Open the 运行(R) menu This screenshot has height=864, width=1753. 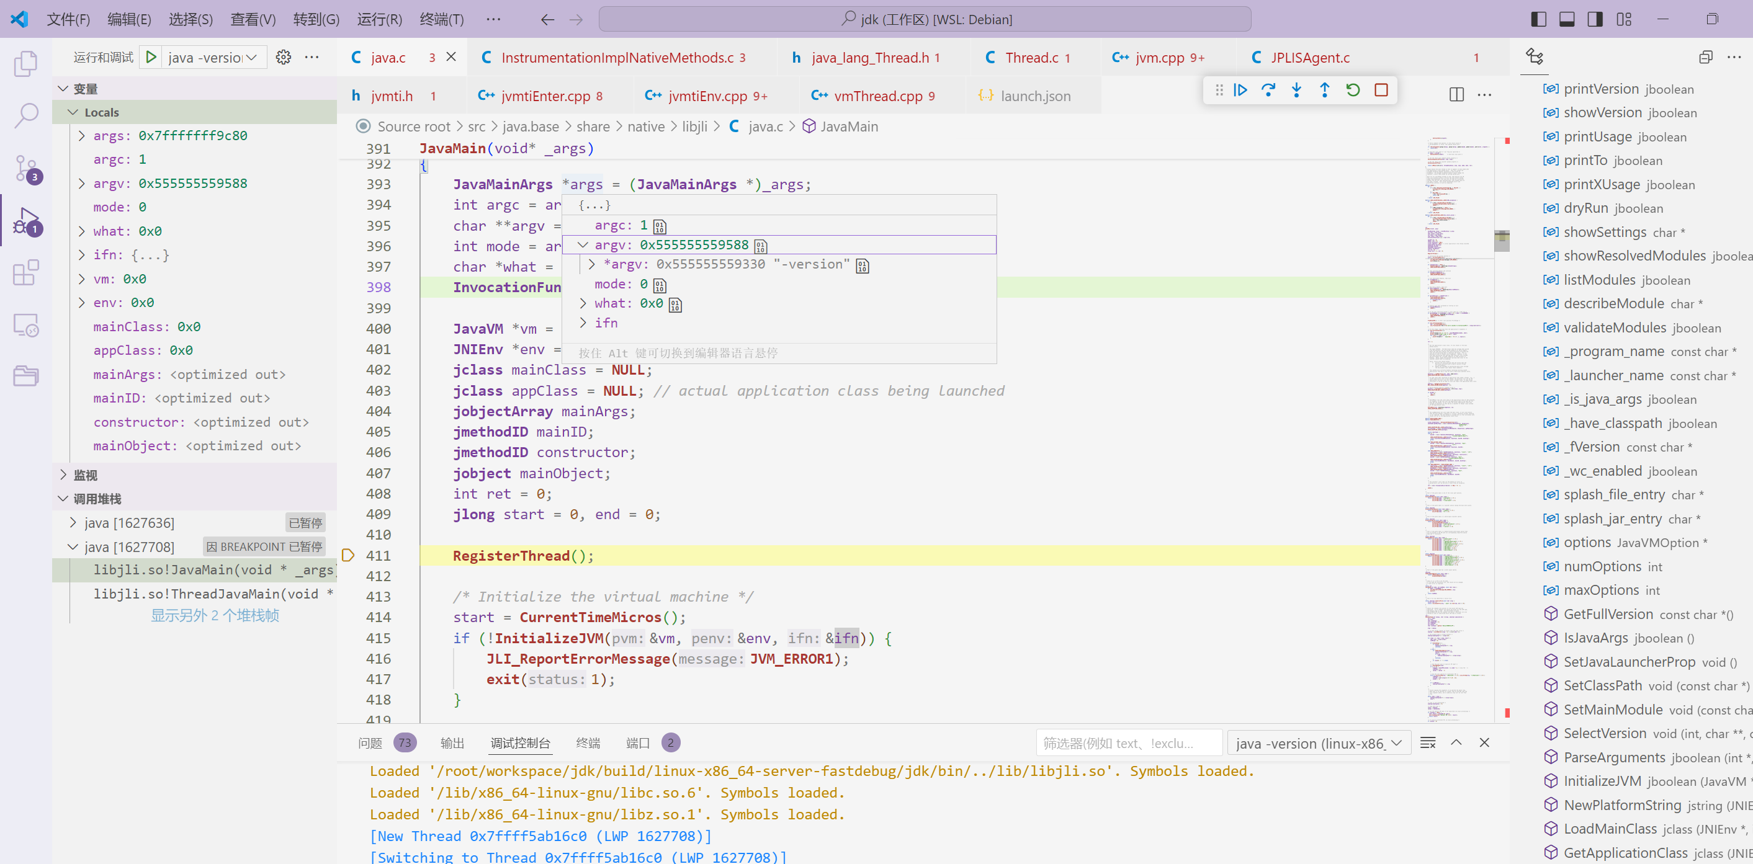click(x=379, y=19)
